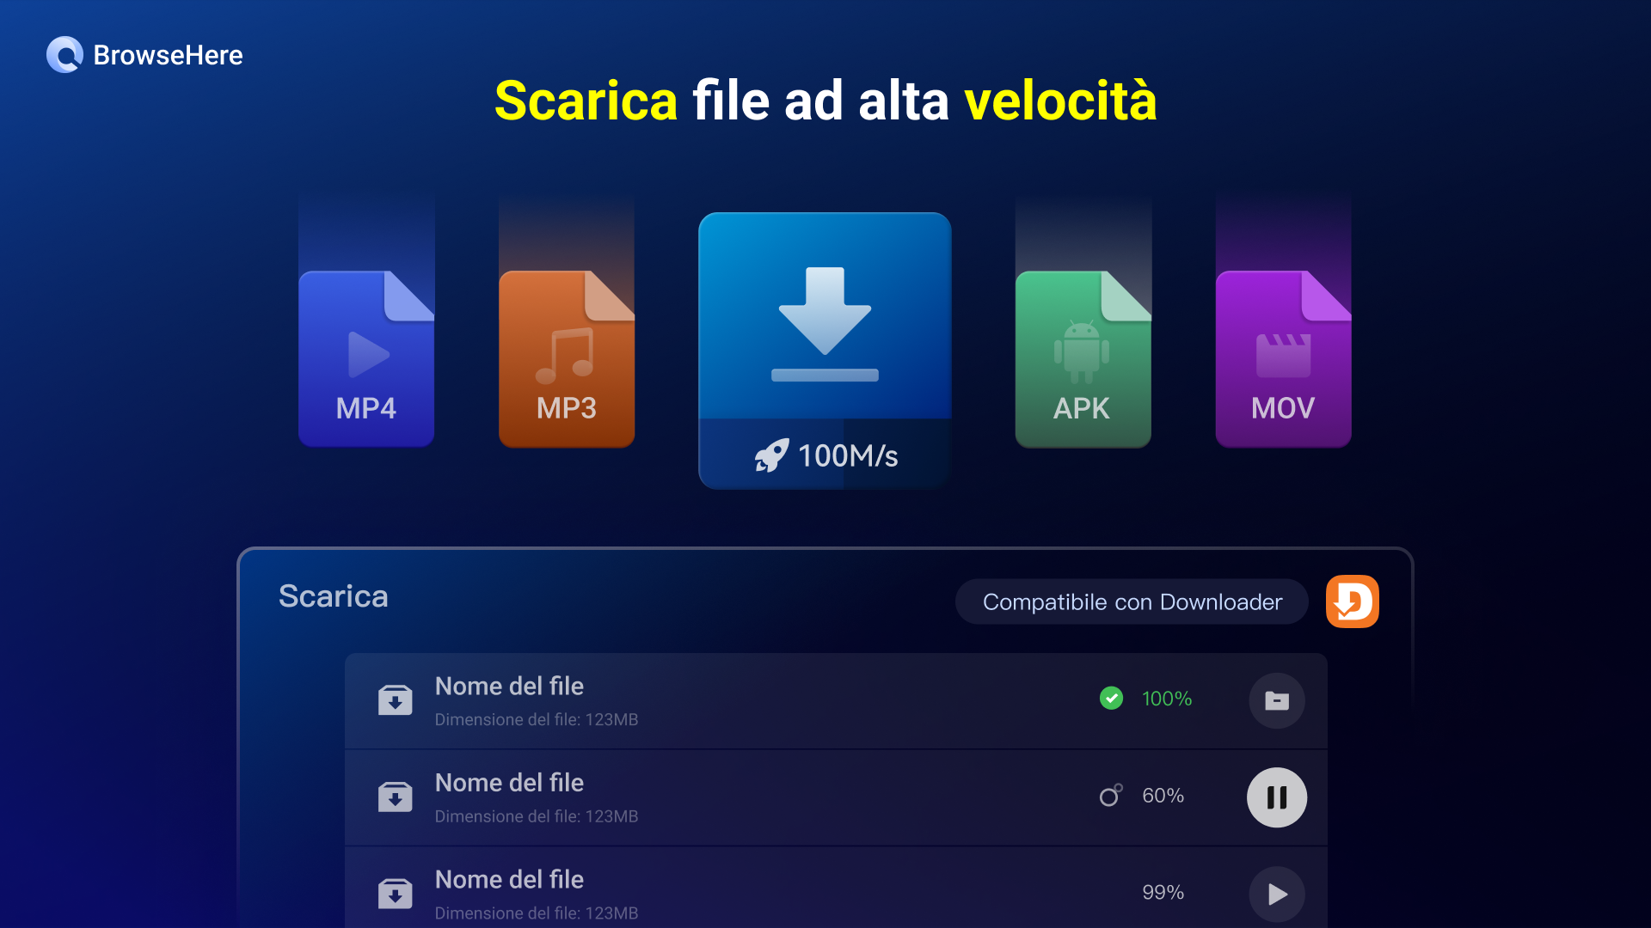Select the APK Android file icon
Screen dimensions: 1651x928
coord(1083,358)
